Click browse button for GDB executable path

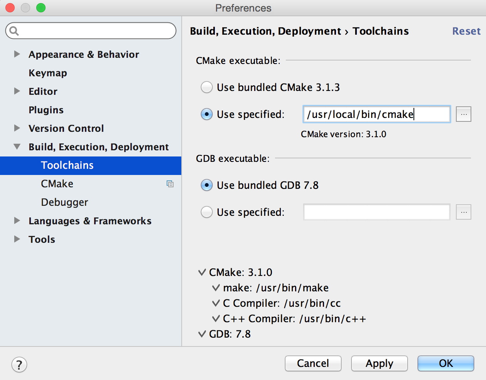coord(463,212)
